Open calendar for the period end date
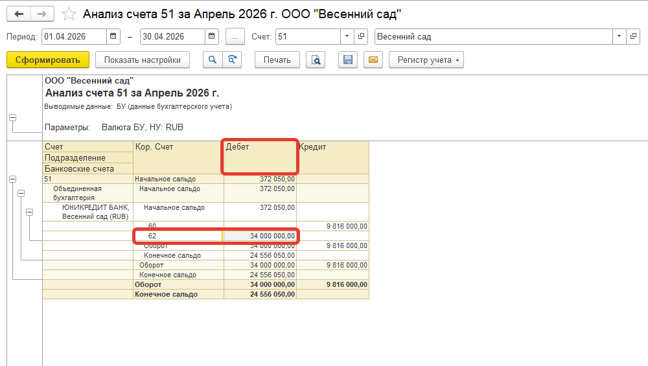 click(x=213, y=37)
